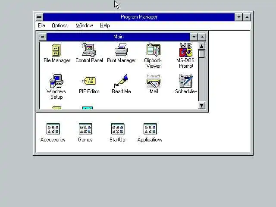Viewport: 276px width, 207px height.
Task: Select the Microsoft Mail icon
Action: pyautogui.click(x=154, y=81)
